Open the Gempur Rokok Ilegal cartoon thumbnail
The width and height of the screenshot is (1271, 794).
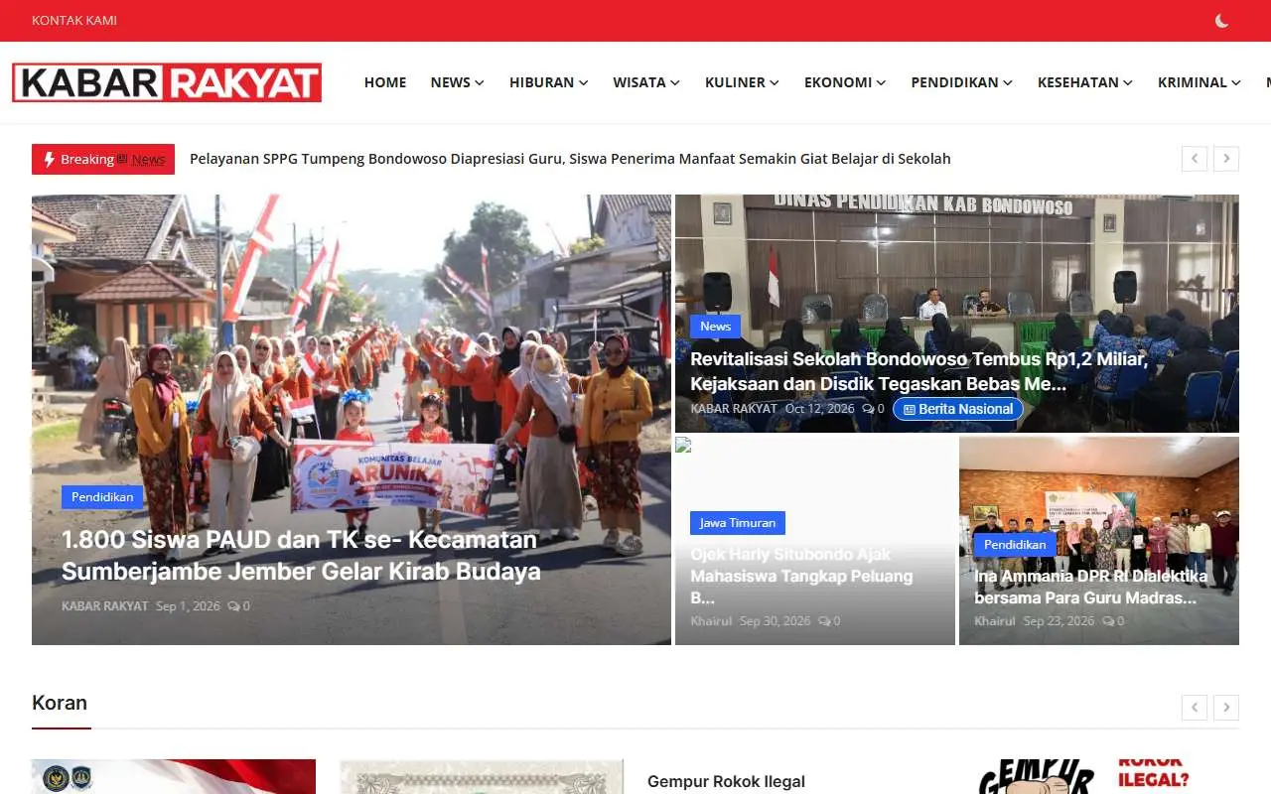click(1097, 777)
